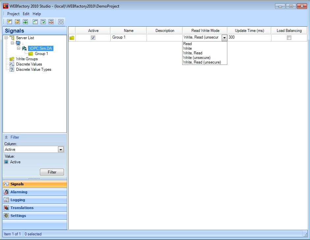Uncheck the Active checkbox for Group 1
Viewport: 310px width, 240px height.
(93, 38)
